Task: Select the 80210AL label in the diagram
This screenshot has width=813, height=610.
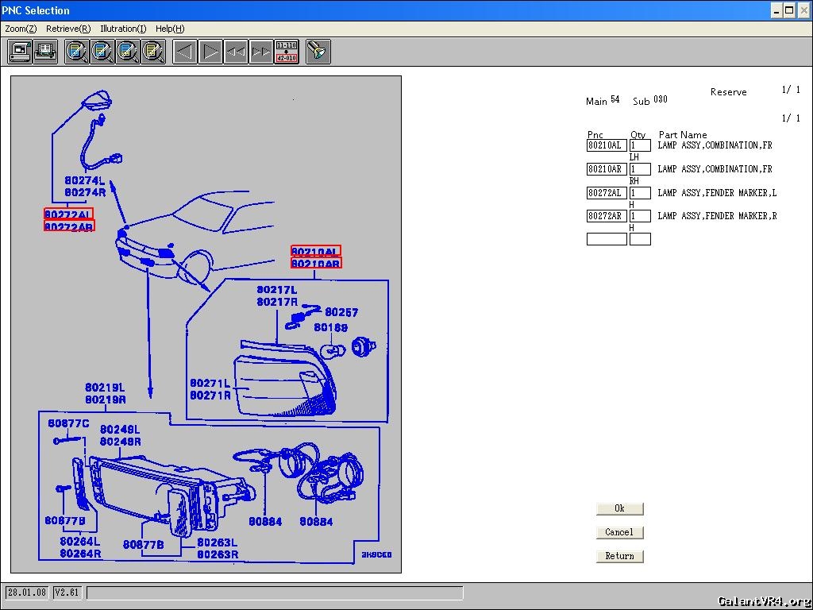Action: point(315,251)
